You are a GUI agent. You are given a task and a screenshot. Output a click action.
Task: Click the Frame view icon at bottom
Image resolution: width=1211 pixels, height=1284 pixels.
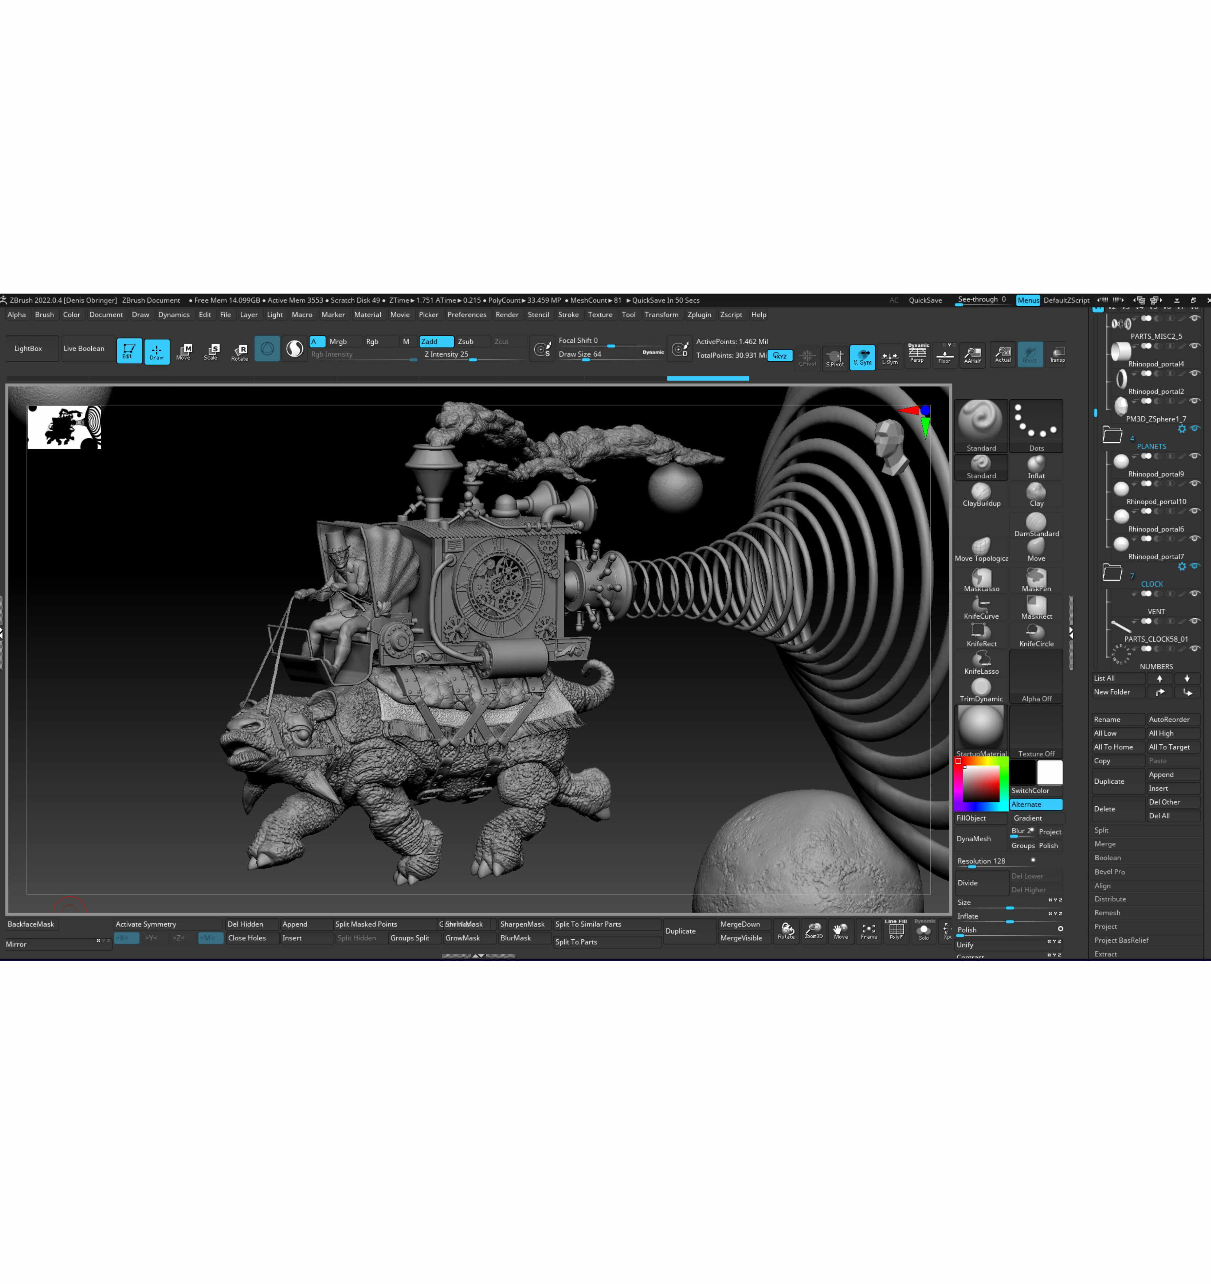[x=868, y=931]
